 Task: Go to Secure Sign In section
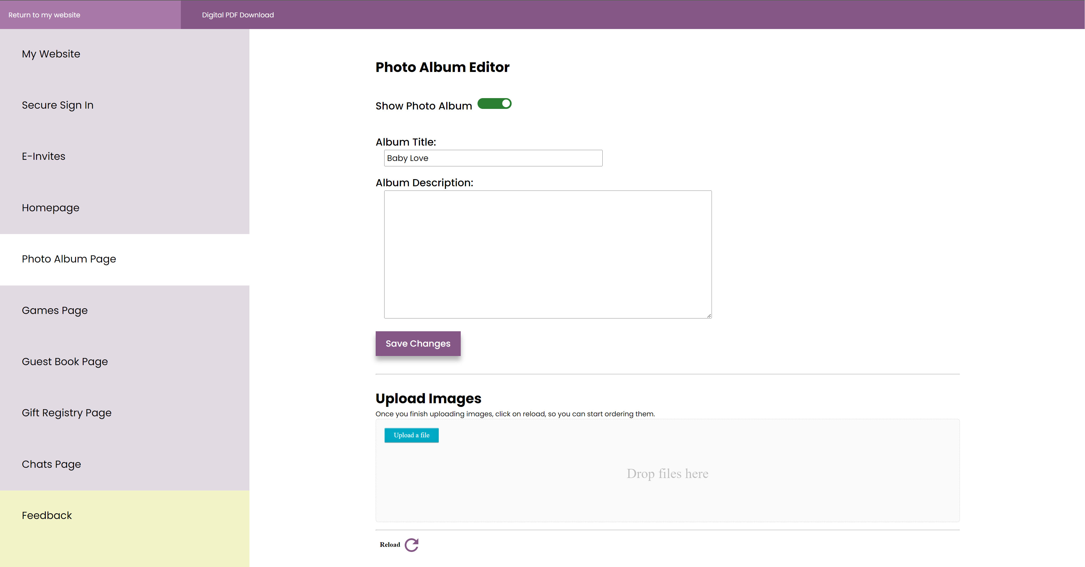58,105
